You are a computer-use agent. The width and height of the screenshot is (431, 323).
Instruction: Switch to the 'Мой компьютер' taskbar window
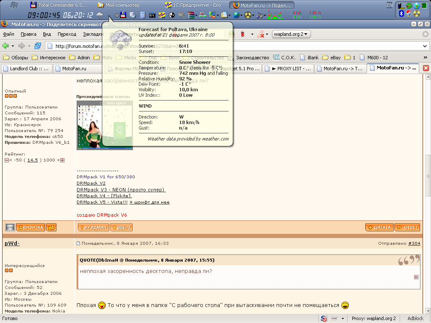(x=119, y=5)
